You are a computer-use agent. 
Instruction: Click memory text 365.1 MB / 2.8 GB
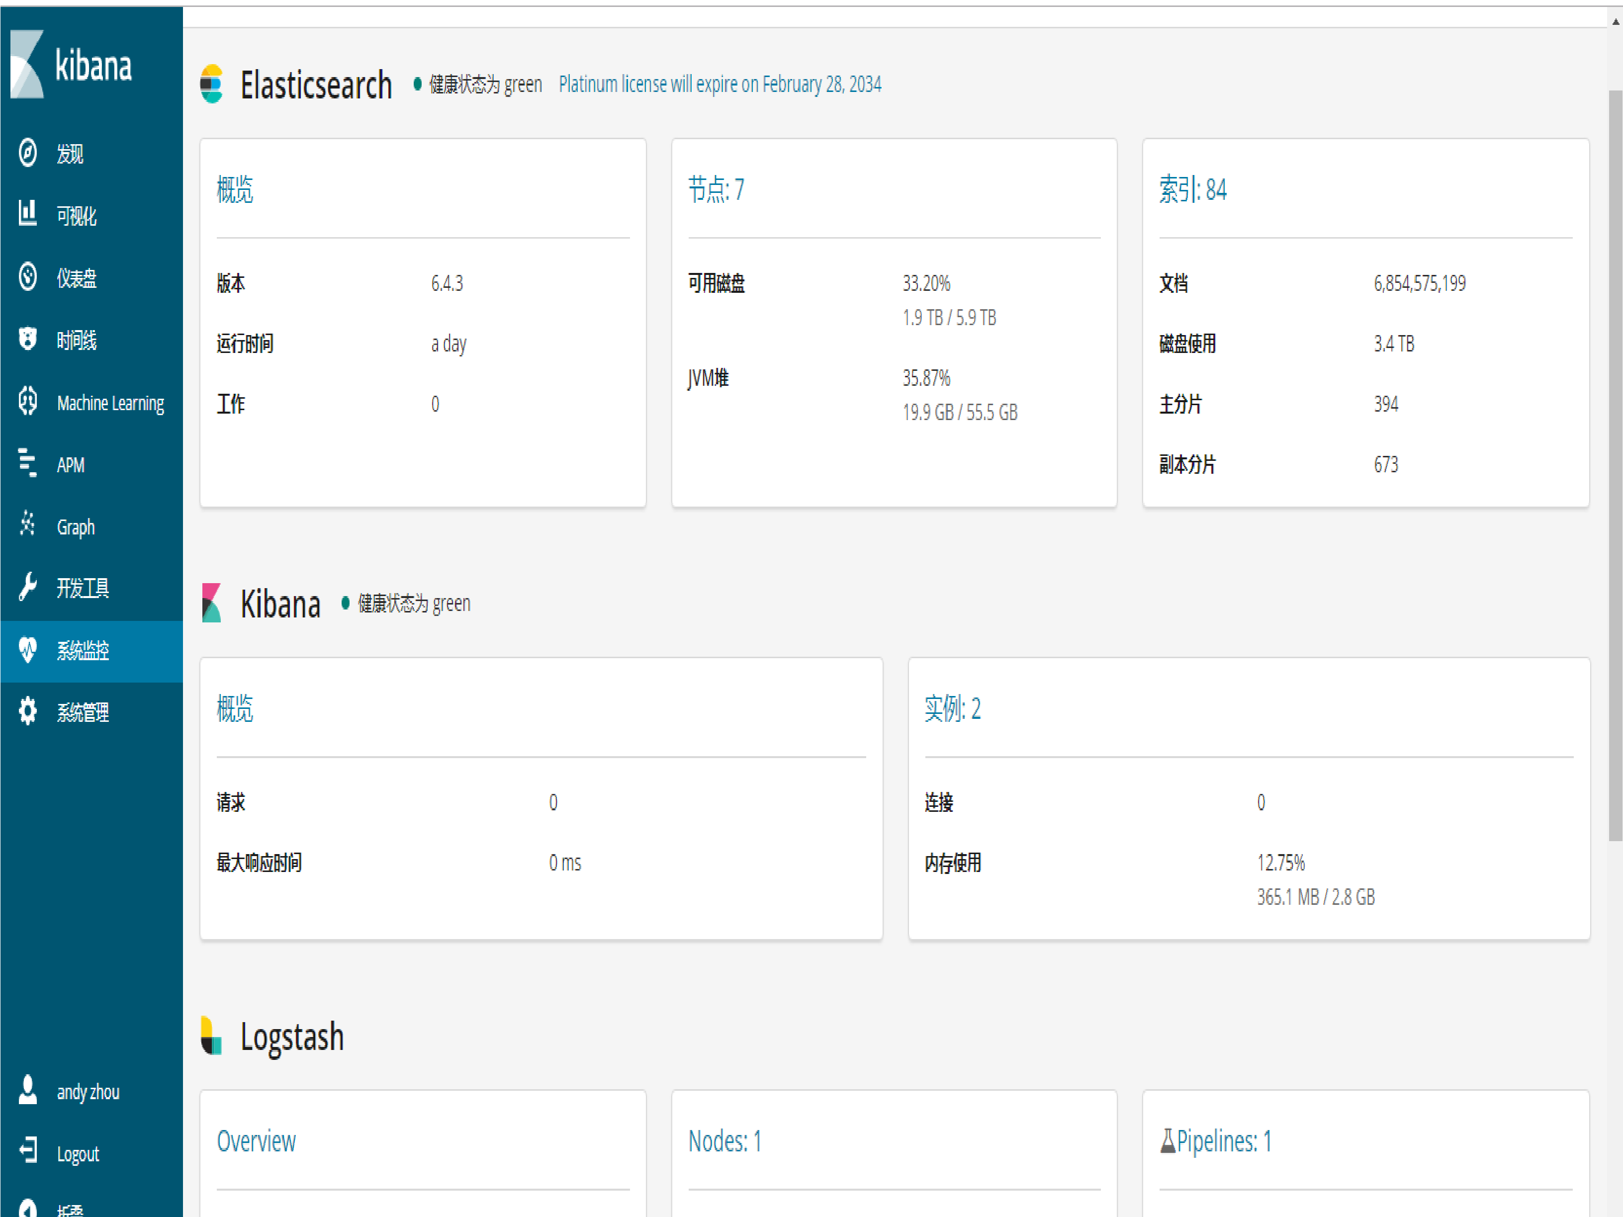(x=1316, y=897)
